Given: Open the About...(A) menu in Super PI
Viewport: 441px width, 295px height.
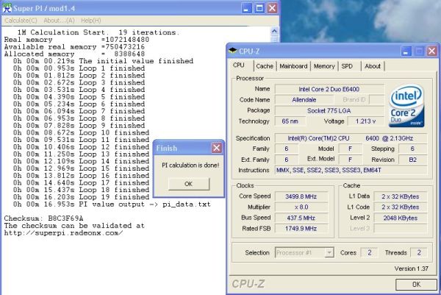Looking at the screenshot, I should pyautogui.click(x=59, y=21).
